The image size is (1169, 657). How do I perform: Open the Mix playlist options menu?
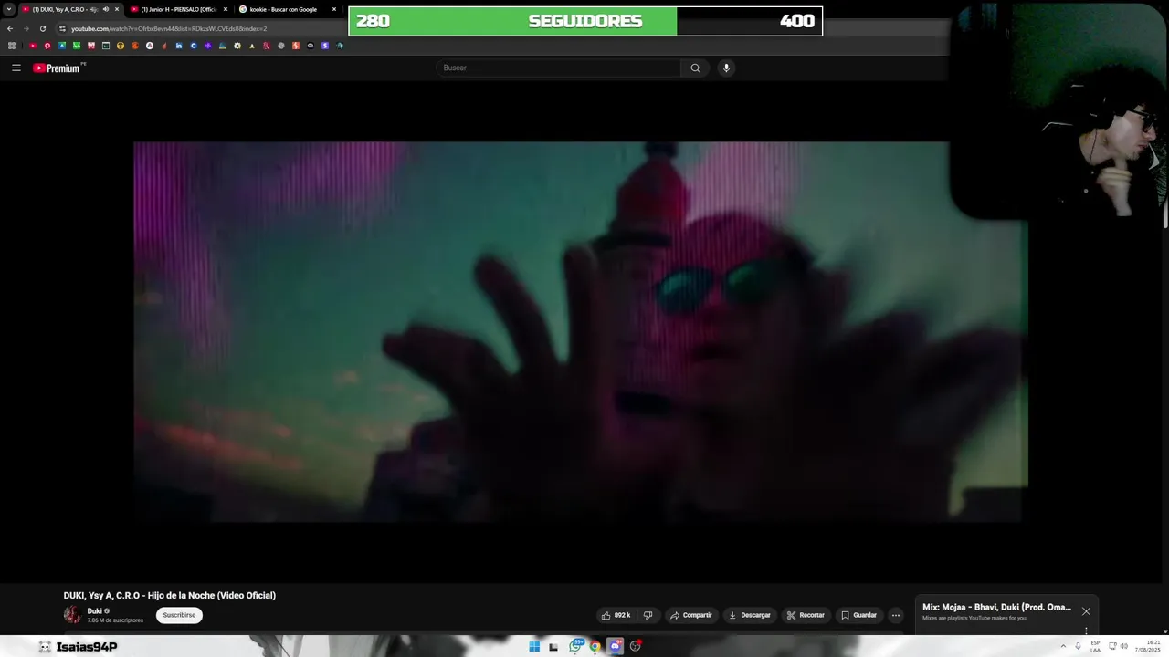[1086, 631]
